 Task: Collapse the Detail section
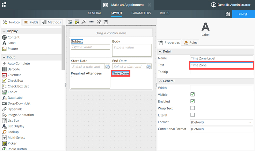(160, 51)
